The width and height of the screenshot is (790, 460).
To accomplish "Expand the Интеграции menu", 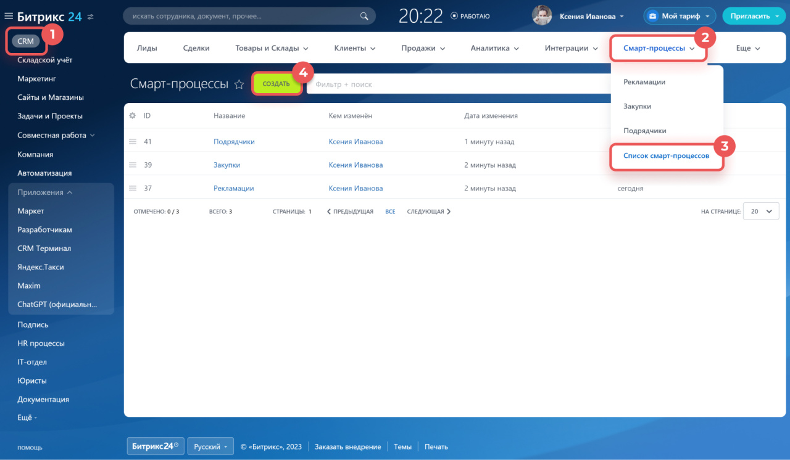I will (571, 48).
